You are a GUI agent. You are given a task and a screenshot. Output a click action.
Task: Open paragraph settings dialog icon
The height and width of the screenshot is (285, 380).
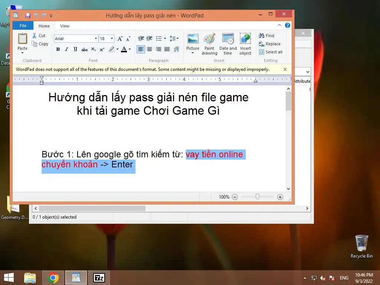(176, 49)
